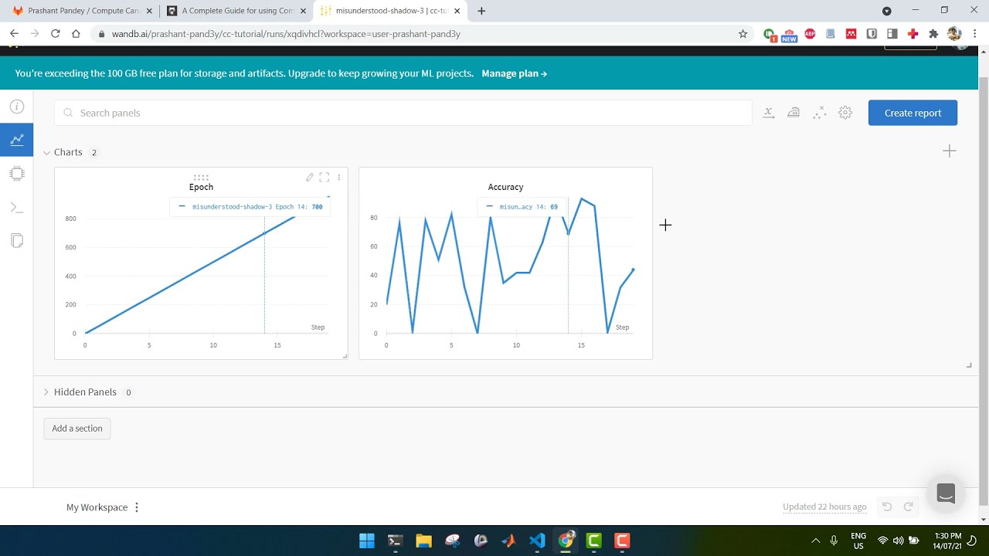Collapse the Charts section
The image size is (989, 556).
[x=47, y=153]
